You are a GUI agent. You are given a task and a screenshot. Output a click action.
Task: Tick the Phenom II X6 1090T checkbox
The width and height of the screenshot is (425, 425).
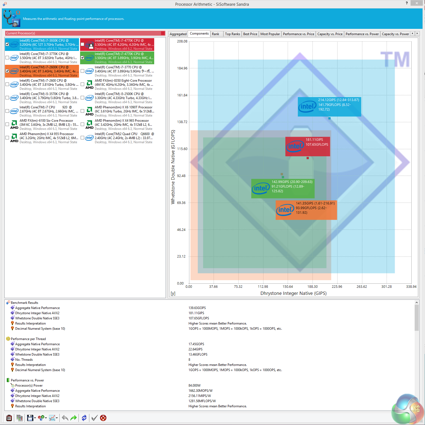[x=83, y=111]
